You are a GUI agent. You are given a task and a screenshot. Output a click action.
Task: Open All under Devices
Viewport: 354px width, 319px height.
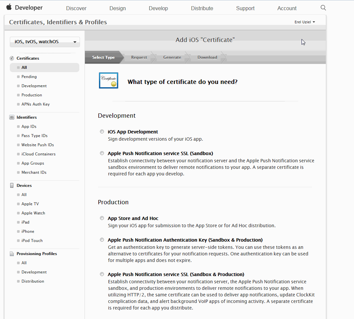pos(24,195)
